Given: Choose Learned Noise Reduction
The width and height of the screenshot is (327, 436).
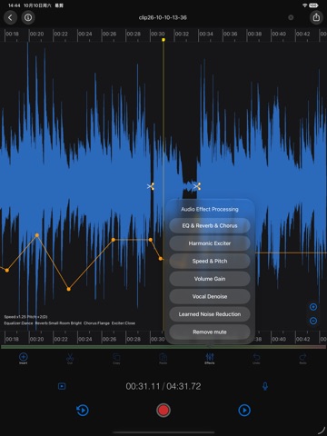Looking at the screenshot, I should [210, 314].
